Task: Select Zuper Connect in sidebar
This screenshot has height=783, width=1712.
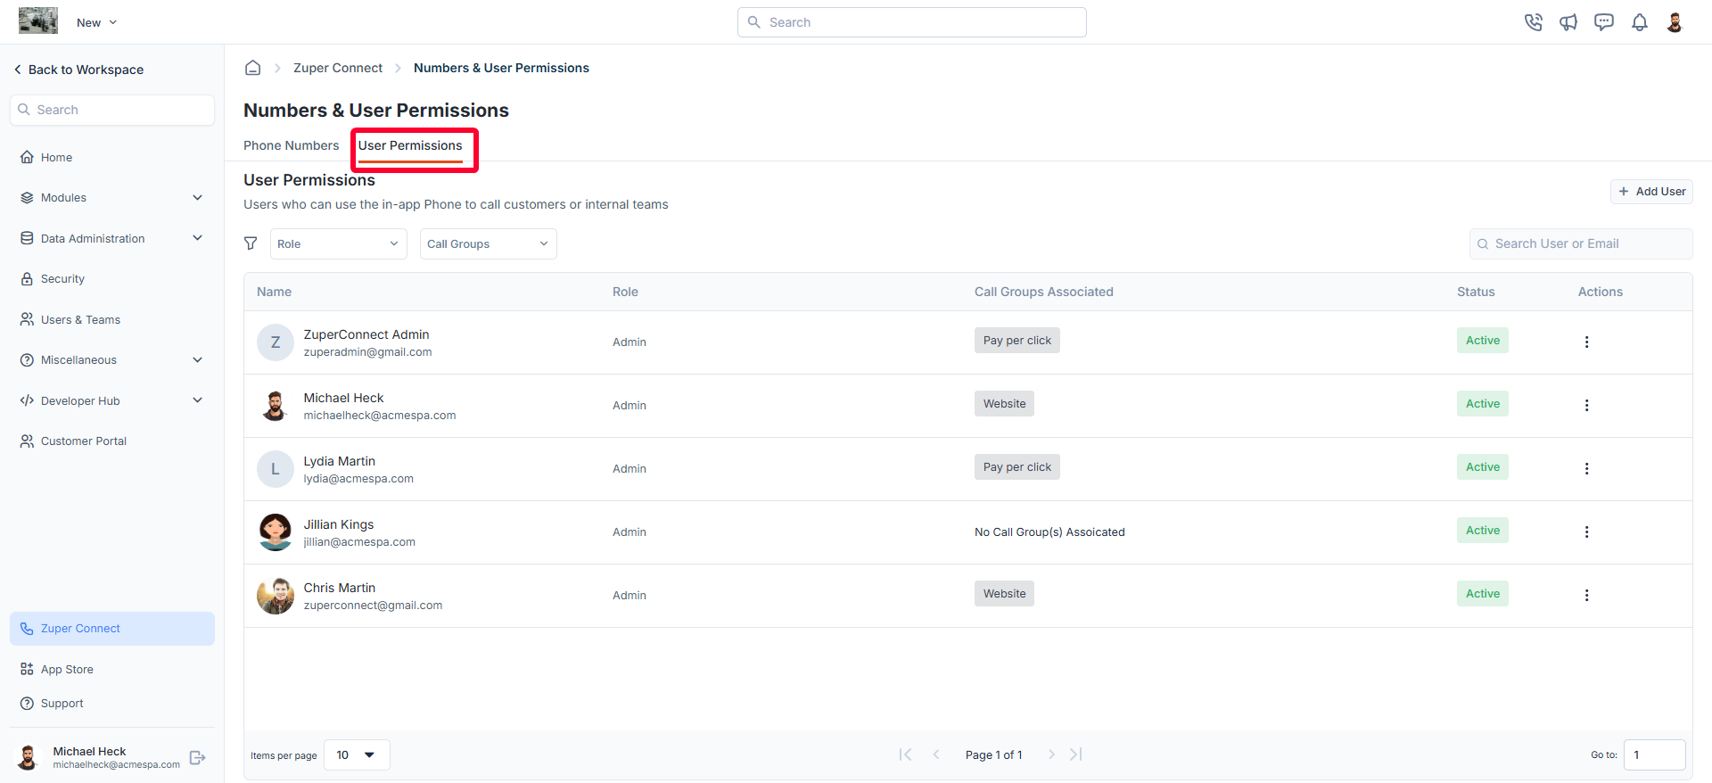Action: (x=112, y=629)
